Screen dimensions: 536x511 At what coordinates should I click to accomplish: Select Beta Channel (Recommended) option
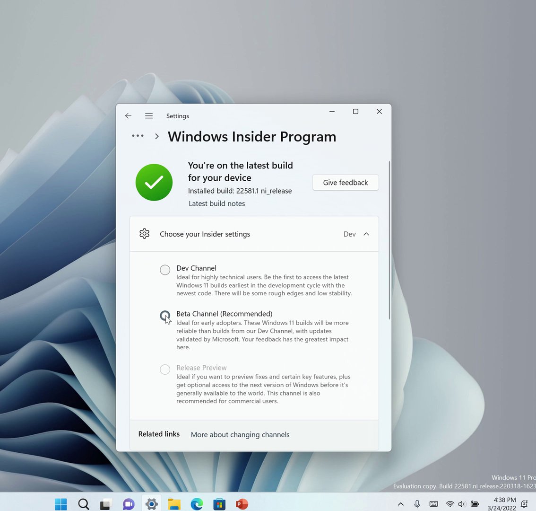pyautogui.click(x=165, y=315)
